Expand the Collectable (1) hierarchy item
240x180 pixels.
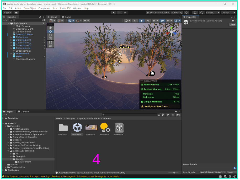pos(11,40)
